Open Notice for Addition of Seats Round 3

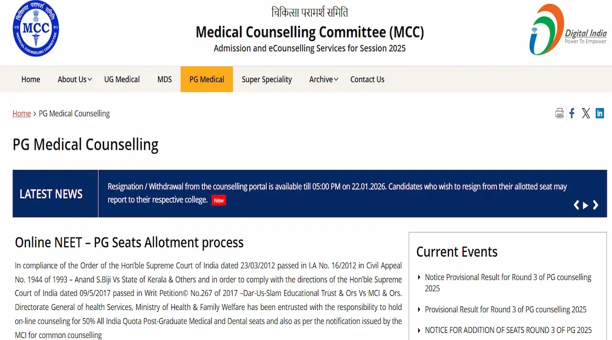click(508, 330)
